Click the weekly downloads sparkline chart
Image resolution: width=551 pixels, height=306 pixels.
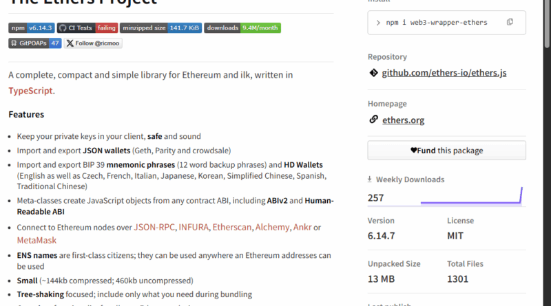pos(472,196)
